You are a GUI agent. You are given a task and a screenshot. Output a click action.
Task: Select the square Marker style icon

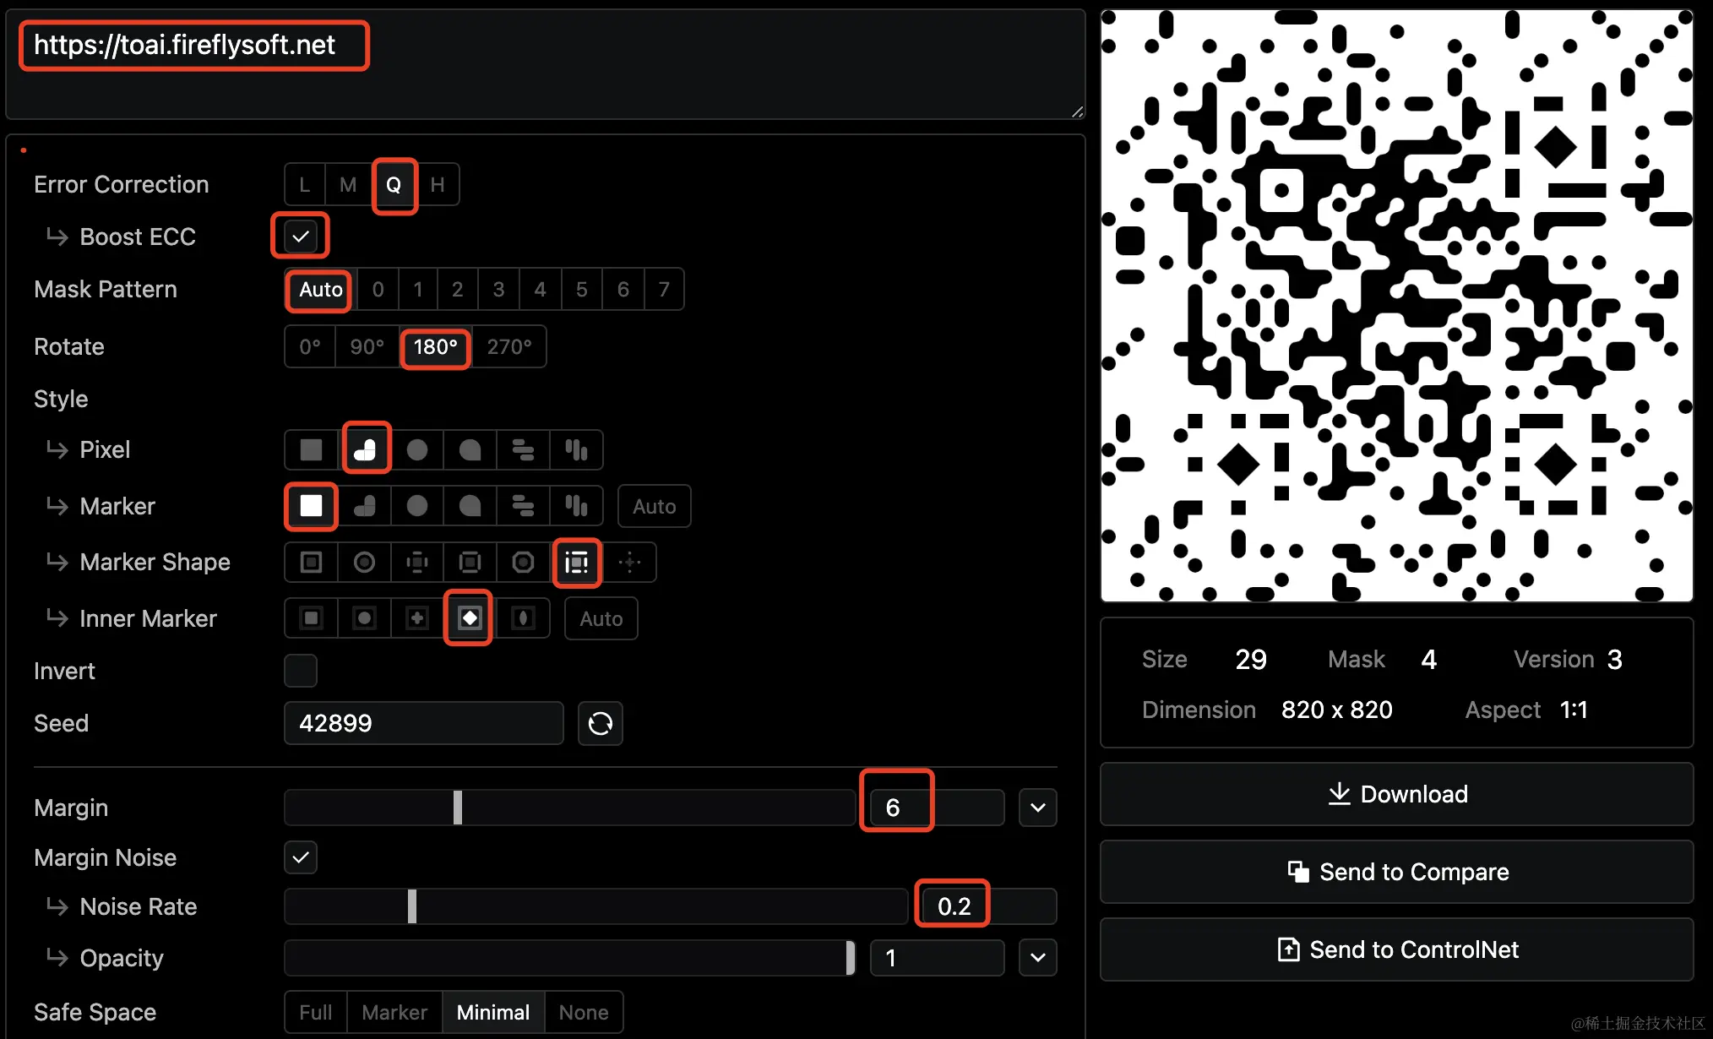click(x=311, y=506)
